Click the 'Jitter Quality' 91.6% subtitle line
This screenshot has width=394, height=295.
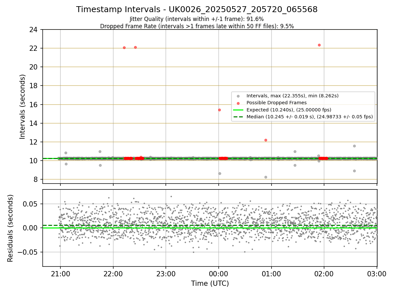pos(197,19)
